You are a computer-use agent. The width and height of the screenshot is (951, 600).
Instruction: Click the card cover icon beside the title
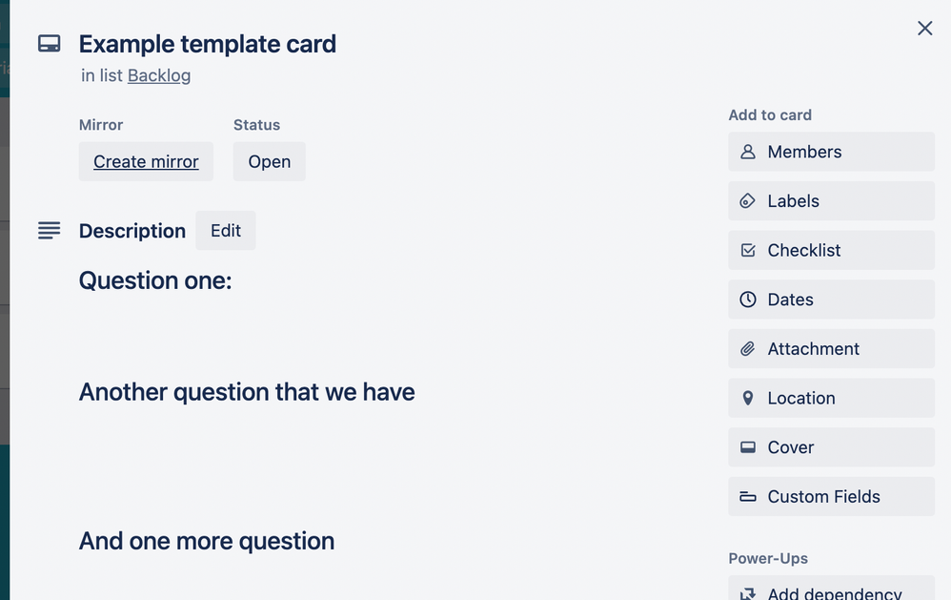(x=49, y=43)
